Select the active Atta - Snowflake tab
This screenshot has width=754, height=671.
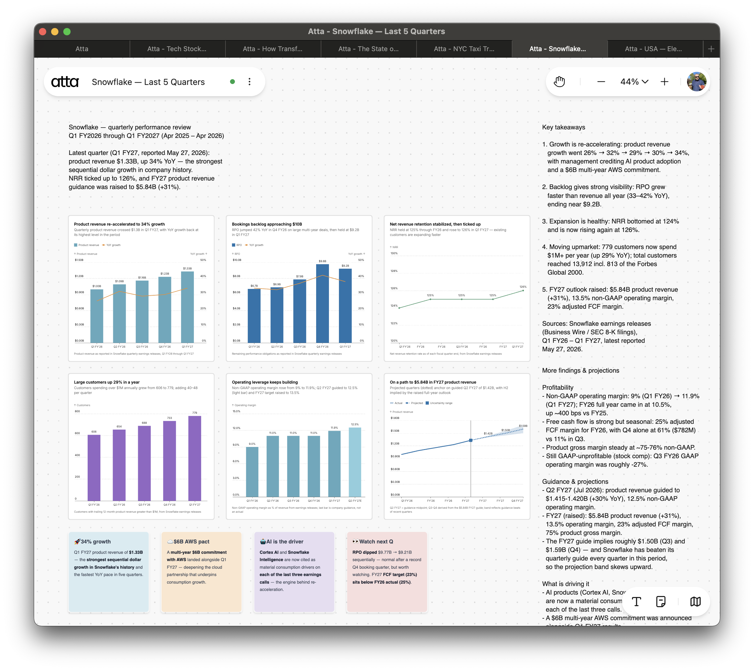click(x=559, y=49)
